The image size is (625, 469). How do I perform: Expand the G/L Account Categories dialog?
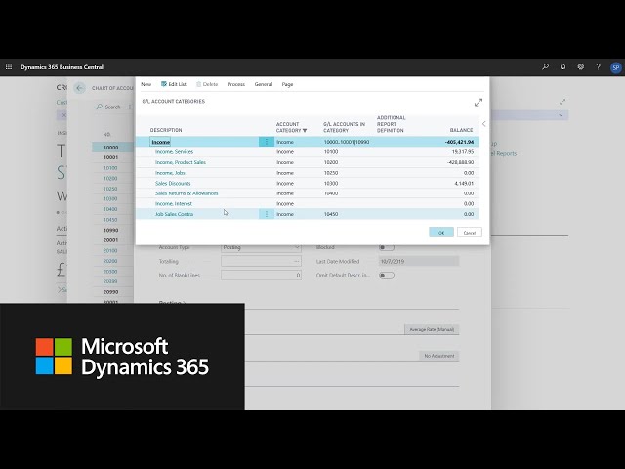click(x=479, y=102)
